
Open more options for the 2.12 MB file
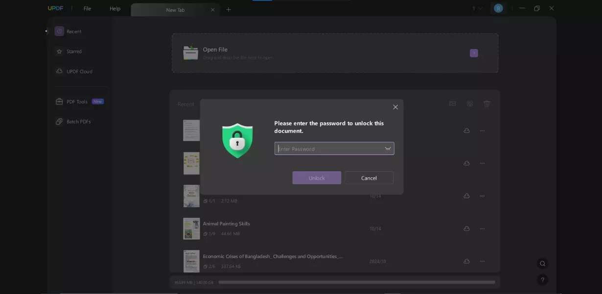click(x=482, y=196)
